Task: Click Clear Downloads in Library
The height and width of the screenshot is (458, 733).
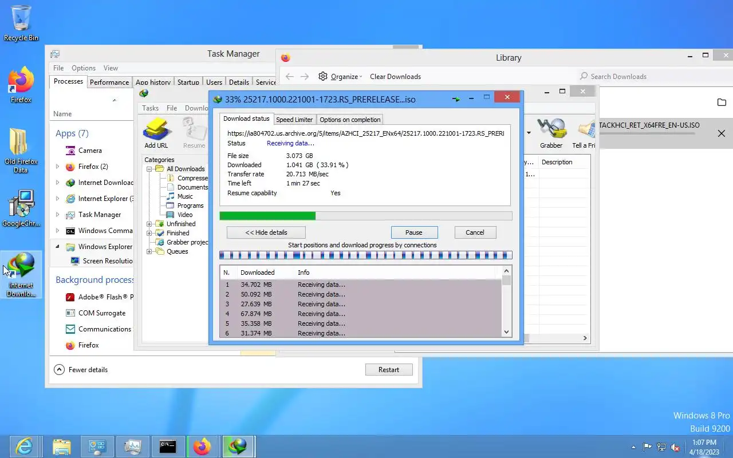Action: [395, 76]
